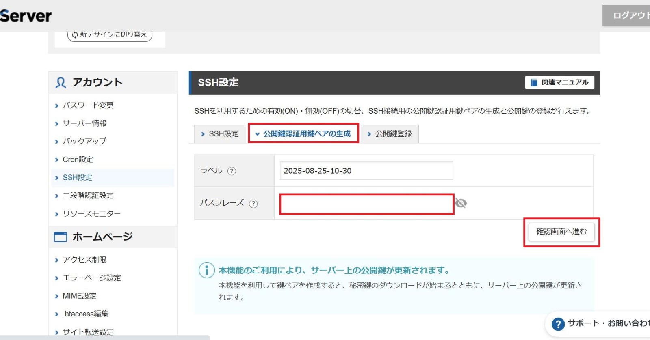
Task: Open the SSH設定 tab
Action: point(220,134)
